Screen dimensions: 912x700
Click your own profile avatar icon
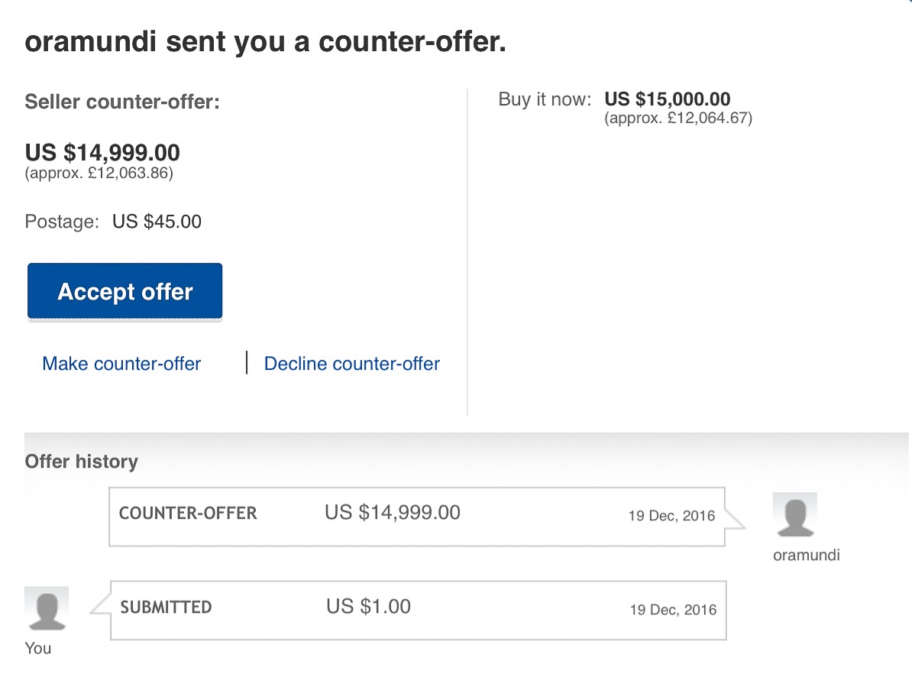tap(47, 608)
